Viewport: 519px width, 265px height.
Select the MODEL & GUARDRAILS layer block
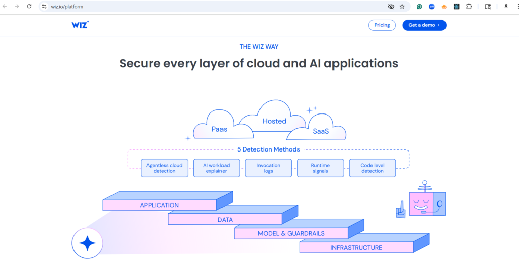(291, 233)
